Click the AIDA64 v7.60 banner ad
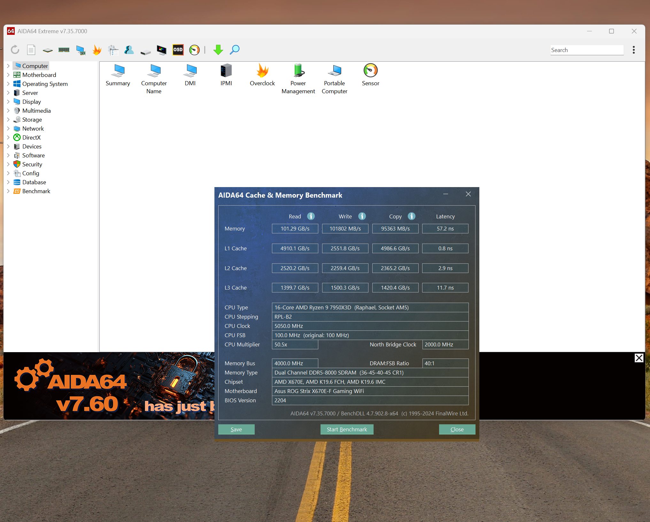The width and height of the screenshot is (650, 522). point(109,386)
